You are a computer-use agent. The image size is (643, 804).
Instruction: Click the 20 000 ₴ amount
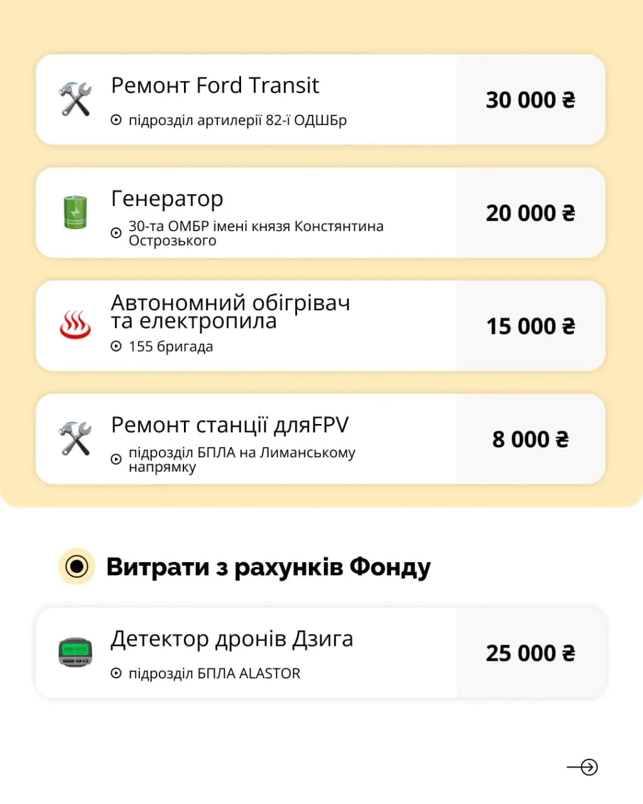[x=530, y=213]
